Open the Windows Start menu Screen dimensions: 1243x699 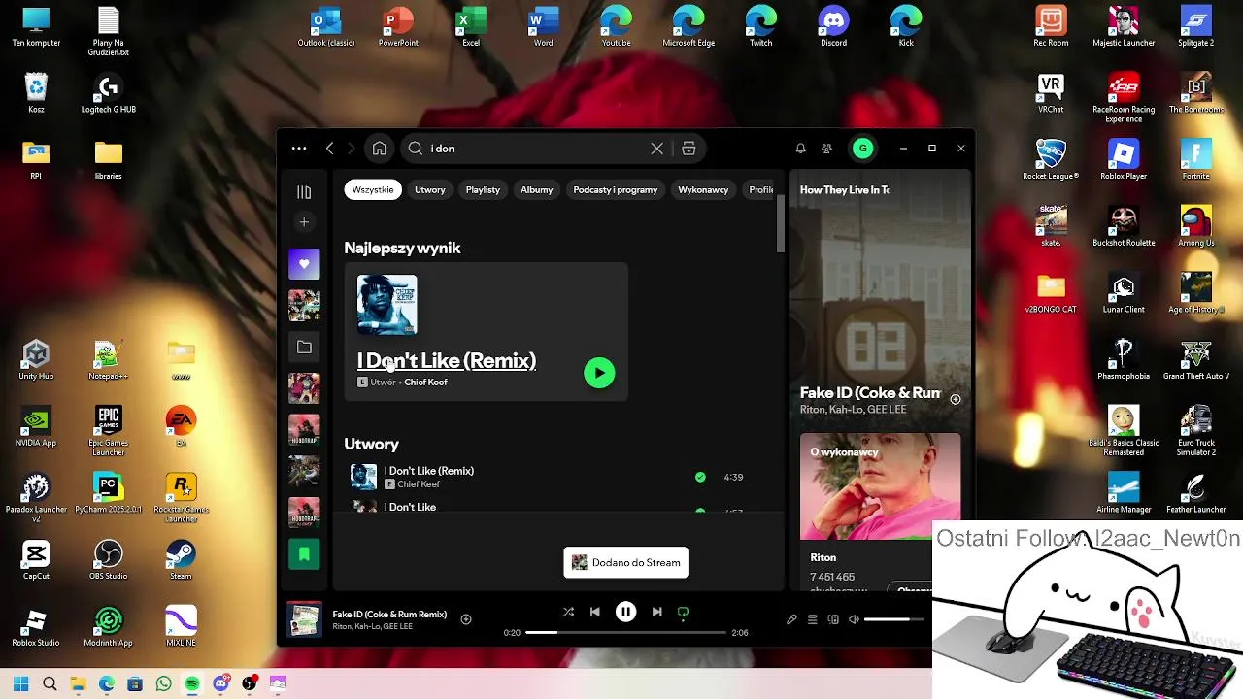pos(21,683)
